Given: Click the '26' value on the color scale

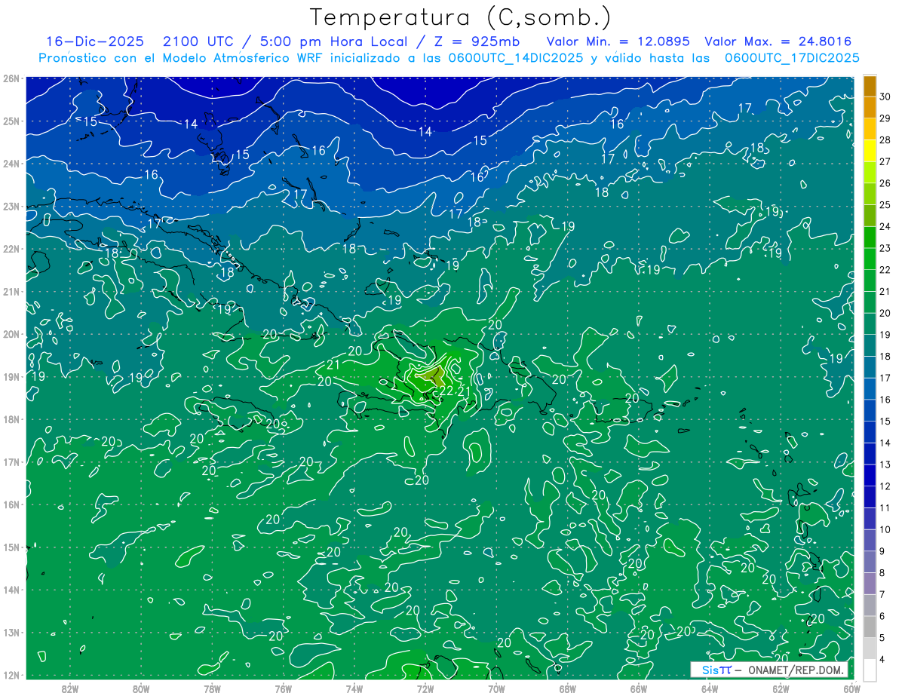Looking at the screenshot, I should [x=885, y=183].
